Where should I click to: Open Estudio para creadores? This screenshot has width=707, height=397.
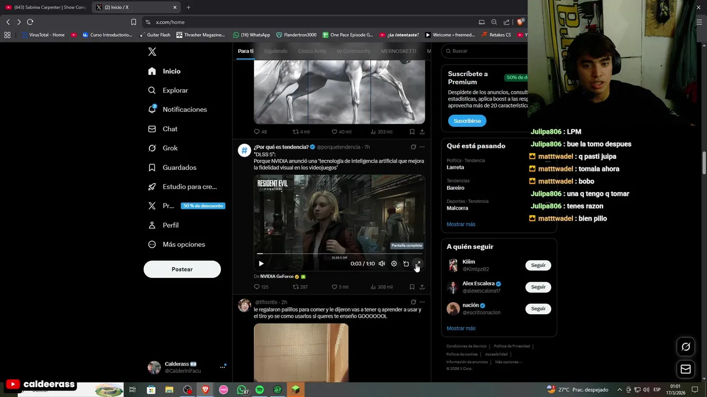click(x=183, y=187)
